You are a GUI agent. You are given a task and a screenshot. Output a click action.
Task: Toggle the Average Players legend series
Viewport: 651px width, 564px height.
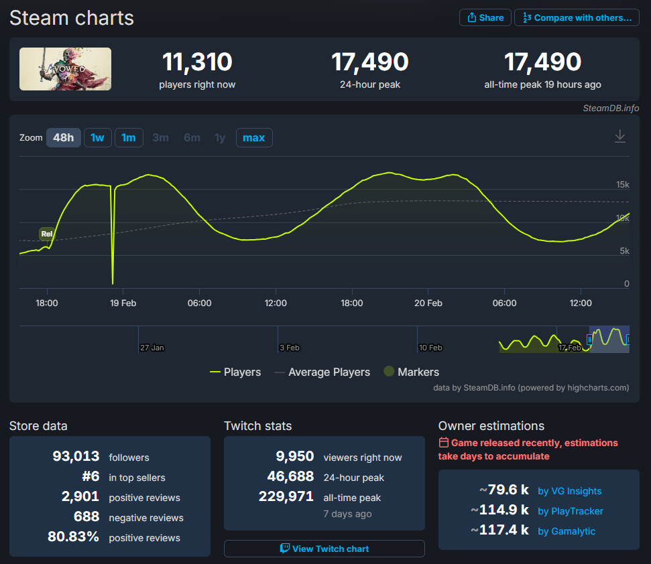[x=322, y=372]
